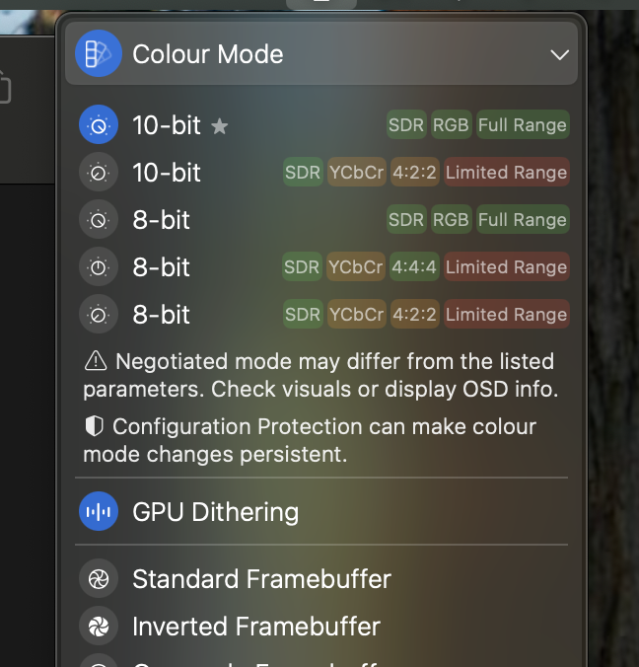The width and height of the screenshot is (639, 667).
Task: Enable Standard Framebuffer via its icon
Action: tap(99, 579)
